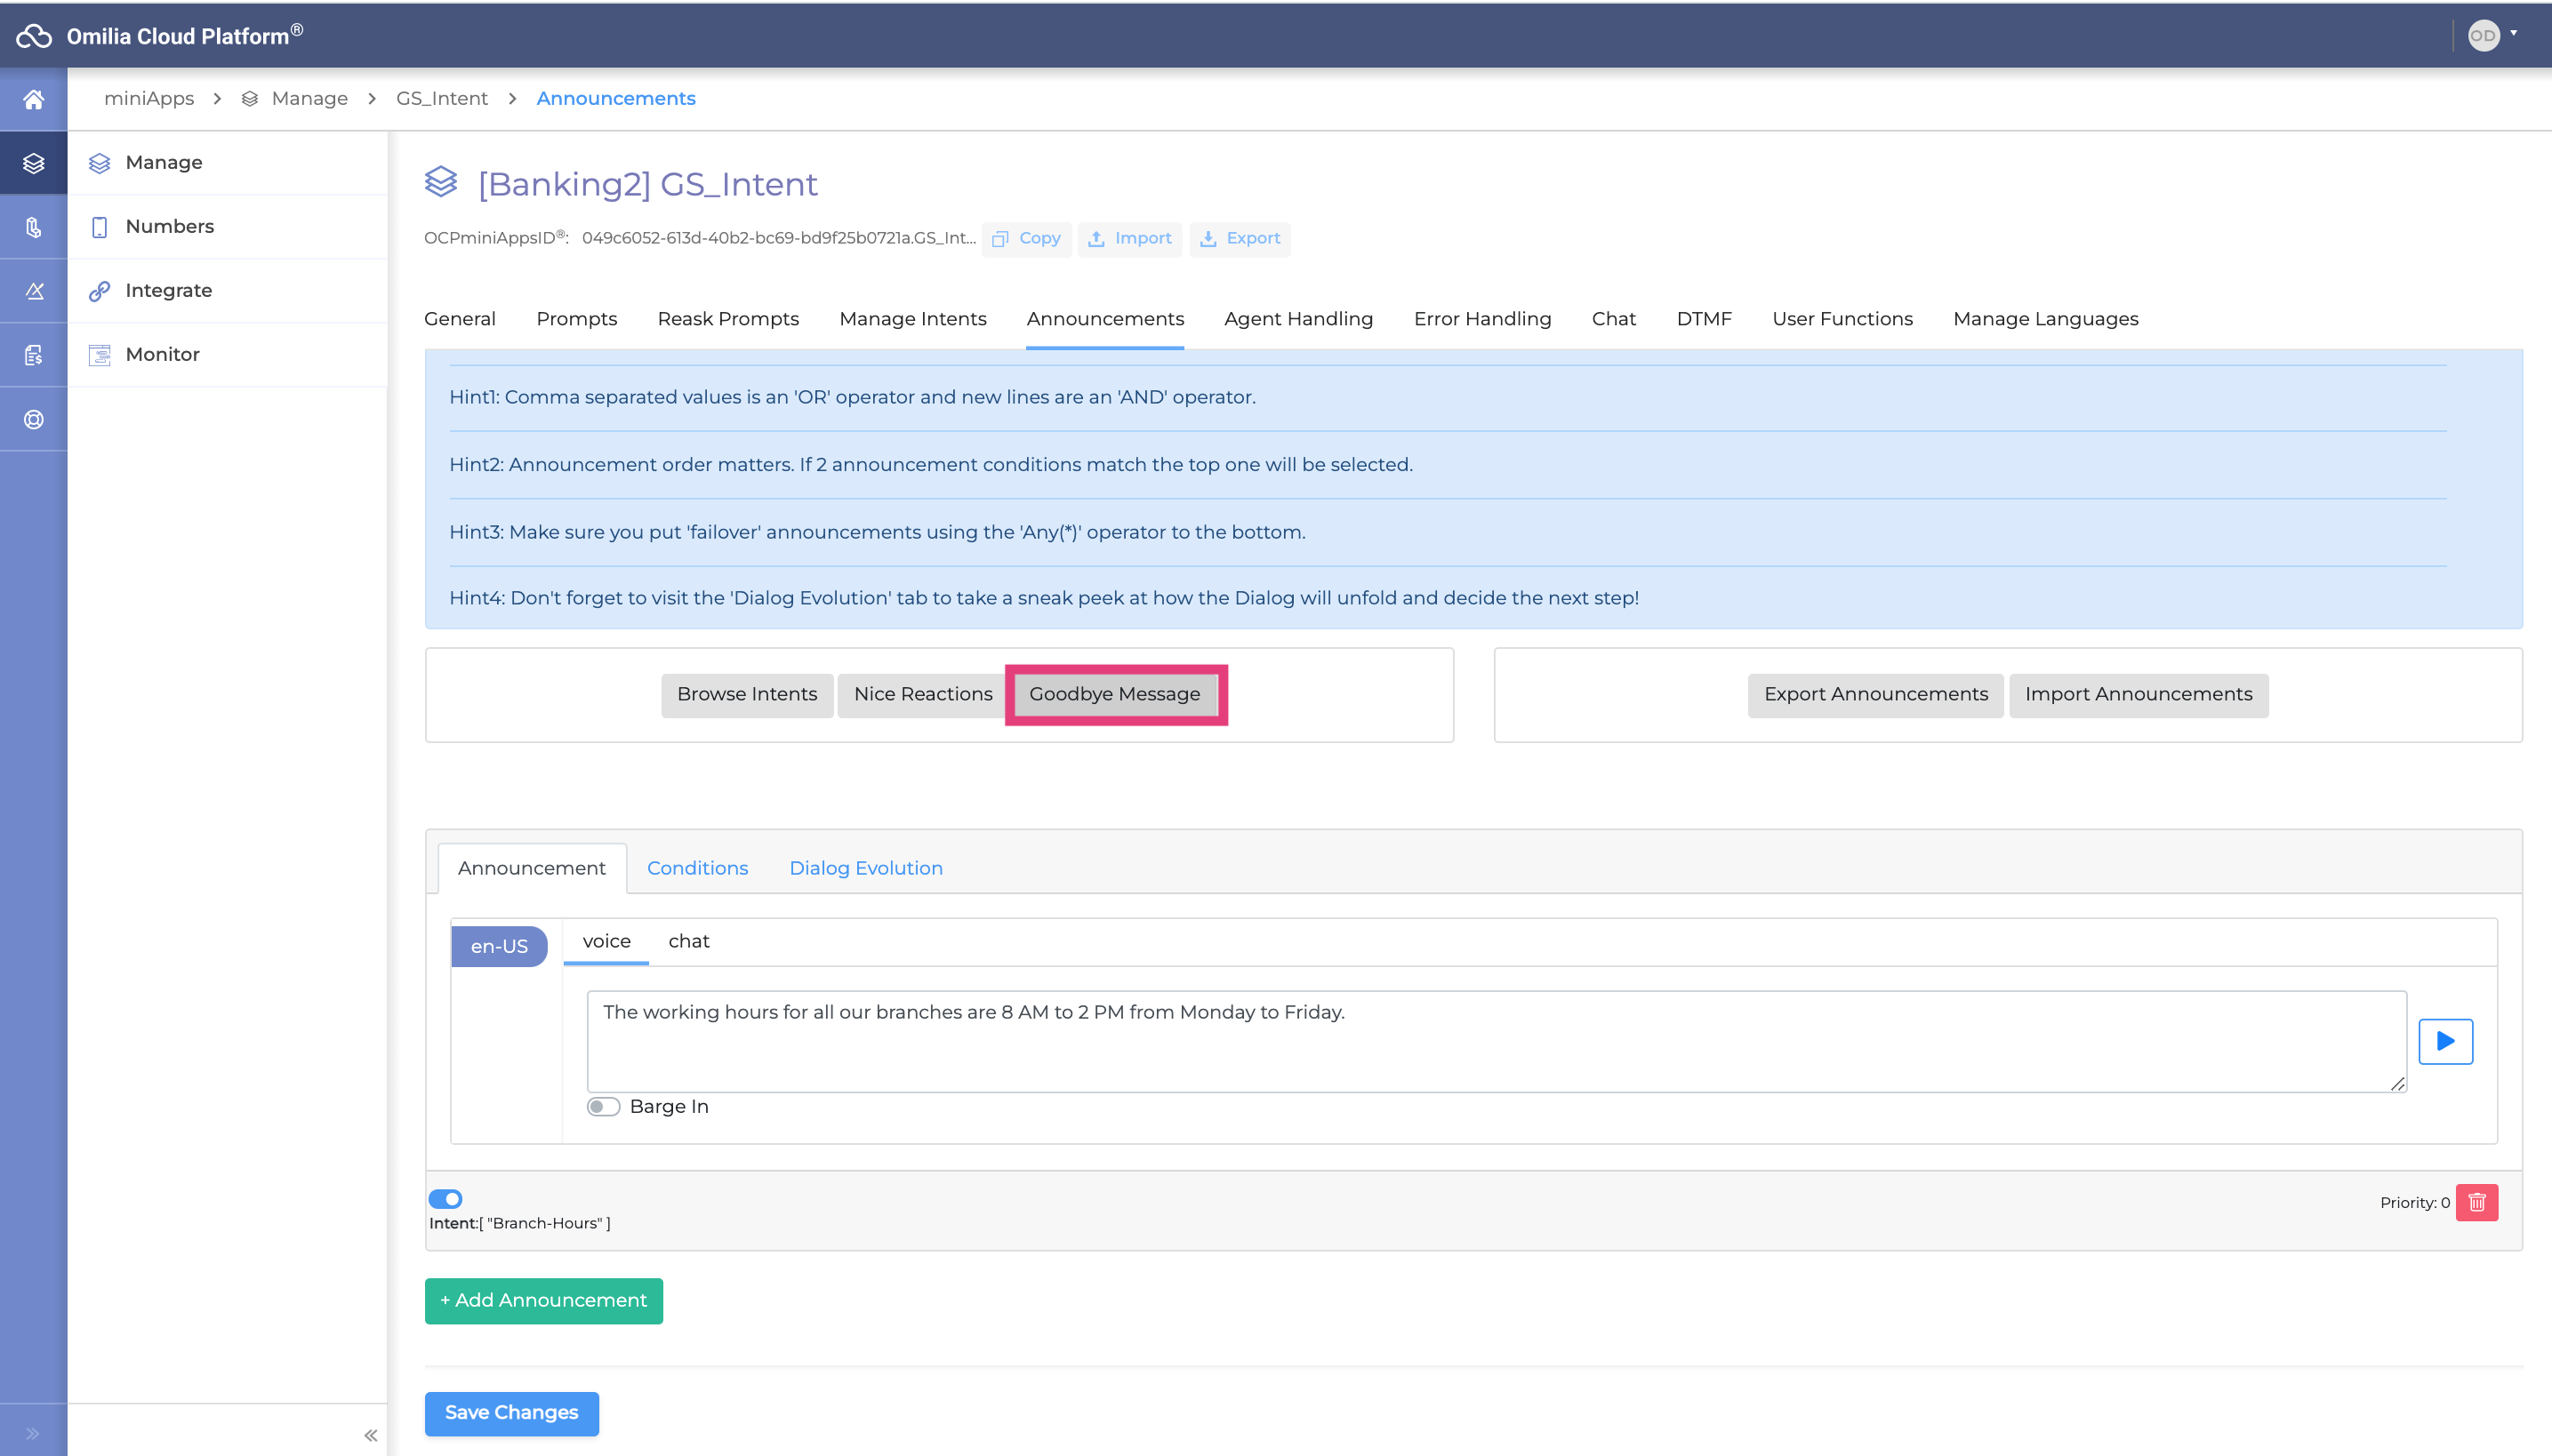Switch to the User Functions tab
The height and width of the screenshot is (1456, 2552).
1842,319
